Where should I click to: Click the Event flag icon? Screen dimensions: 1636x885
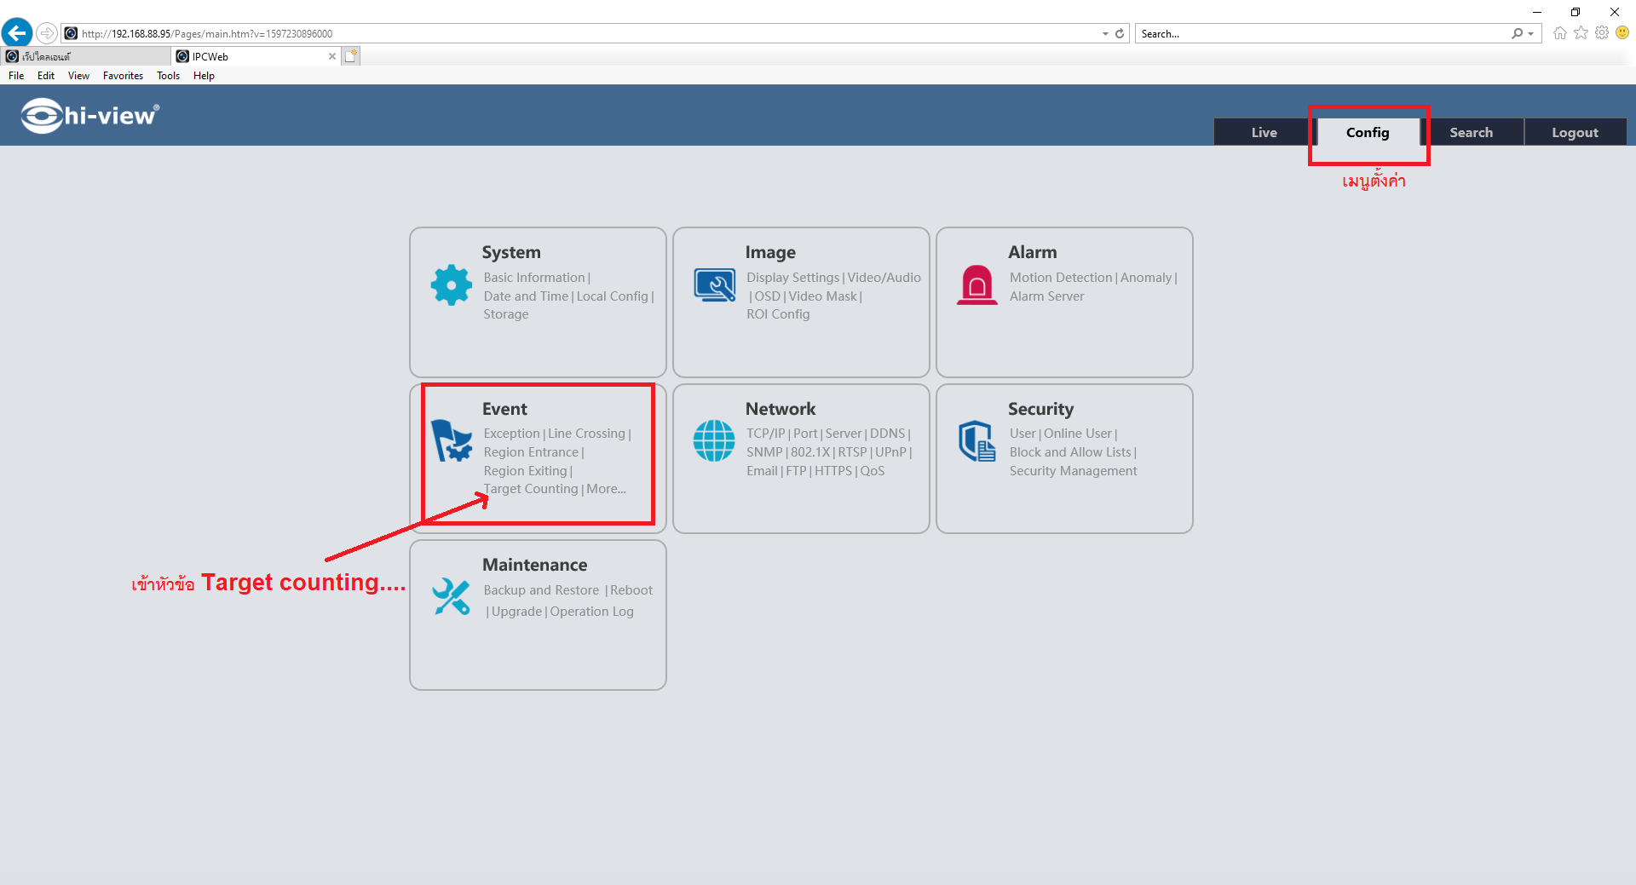click(x=451, y=440)
